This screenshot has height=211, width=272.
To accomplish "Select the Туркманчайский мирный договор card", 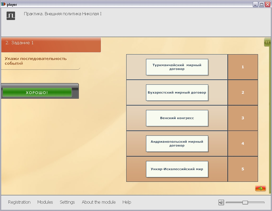I will [177, 67].
